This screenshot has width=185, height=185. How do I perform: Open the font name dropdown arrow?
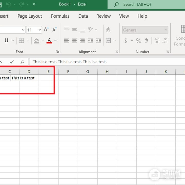[x=23, y=30]
